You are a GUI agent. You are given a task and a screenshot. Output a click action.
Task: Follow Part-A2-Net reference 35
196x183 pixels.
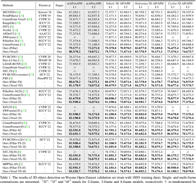coord(23,61)
